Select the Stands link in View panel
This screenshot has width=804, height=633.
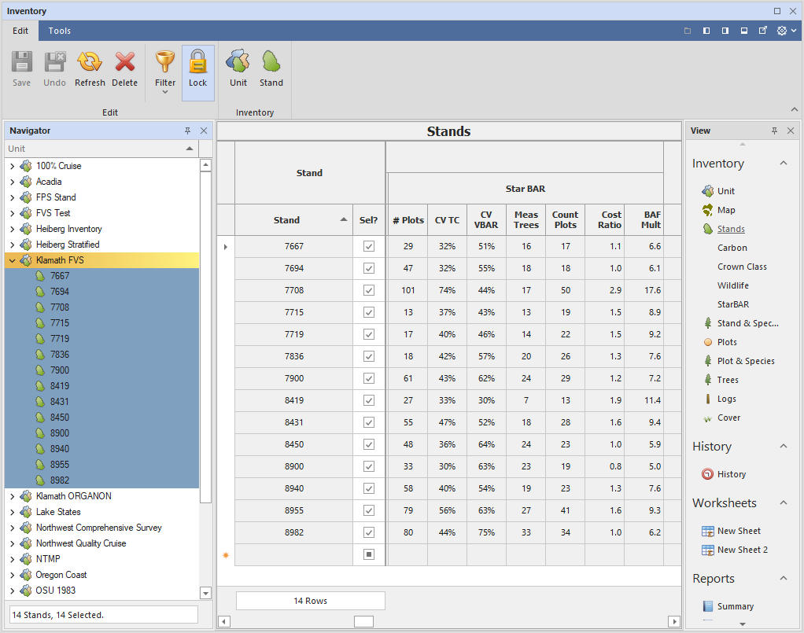[731, 229]
